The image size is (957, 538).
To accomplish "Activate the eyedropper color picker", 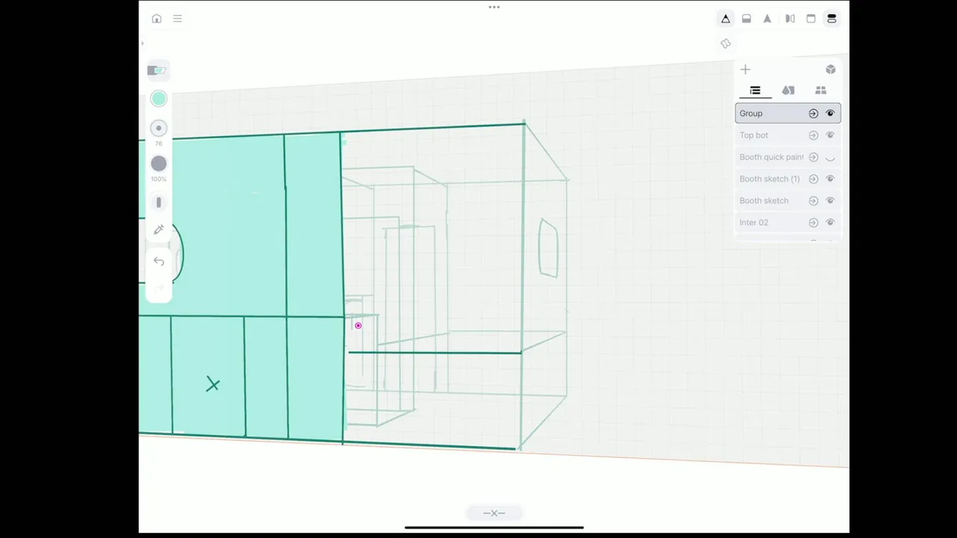I will [x=159, y=230].
